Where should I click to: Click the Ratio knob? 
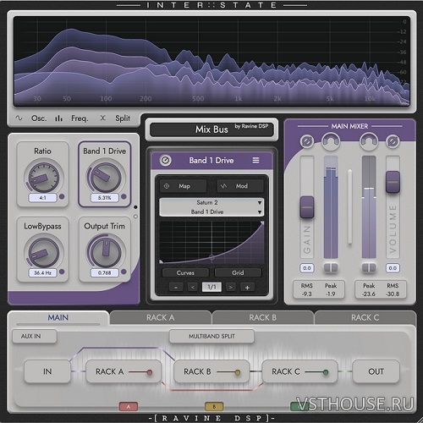43,178
